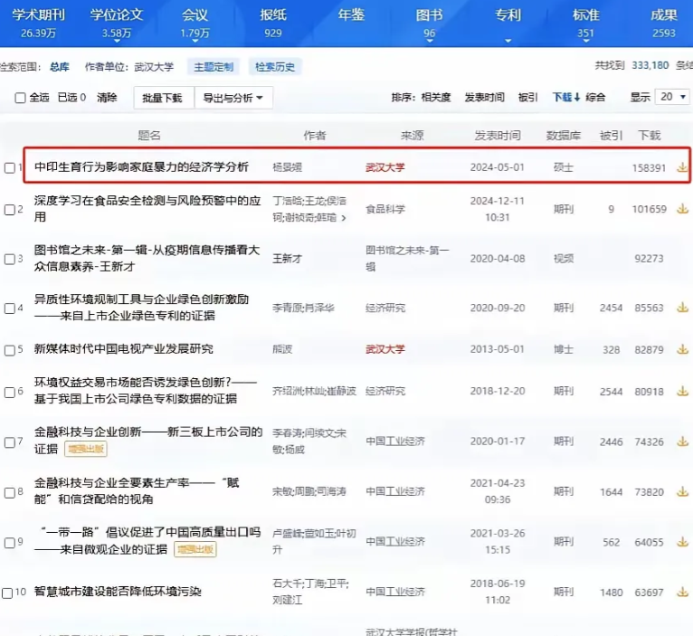Click the 清除 selection link
This screenshot has width=693, height=636.
click(x=107, y=97)
